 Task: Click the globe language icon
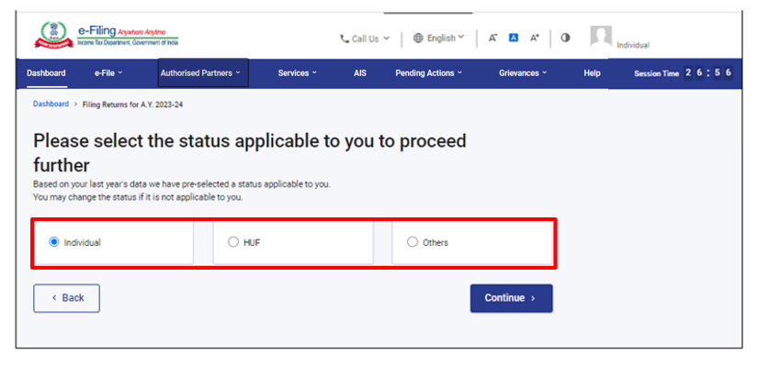pos(418,39)
